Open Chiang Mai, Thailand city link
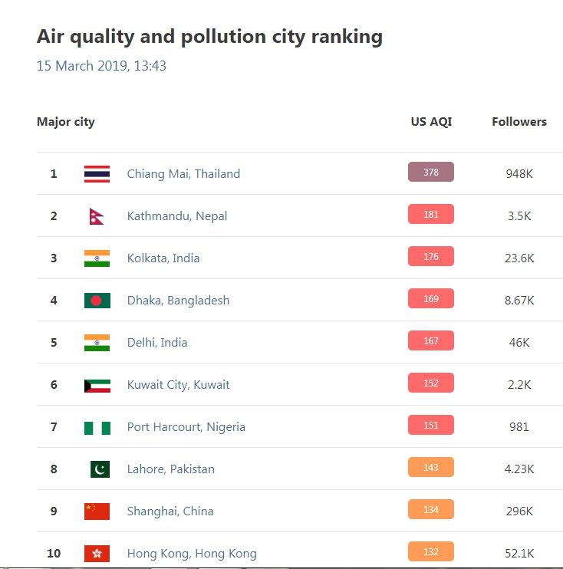This screenshot has width=563, height=569. point(183,174)
